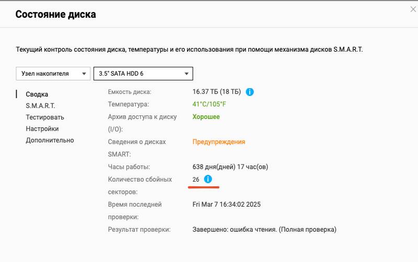The width and height of the screenshot is (418, 262).
Task: Select the Сводка tab
Action: click(37, 94)
